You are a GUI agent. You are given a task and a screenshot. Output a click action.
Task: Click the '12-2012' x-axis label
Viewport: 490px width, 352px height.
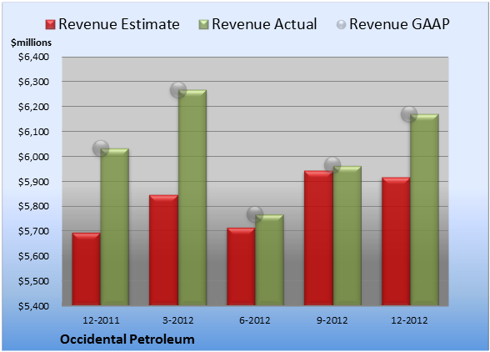pos(409,320)
